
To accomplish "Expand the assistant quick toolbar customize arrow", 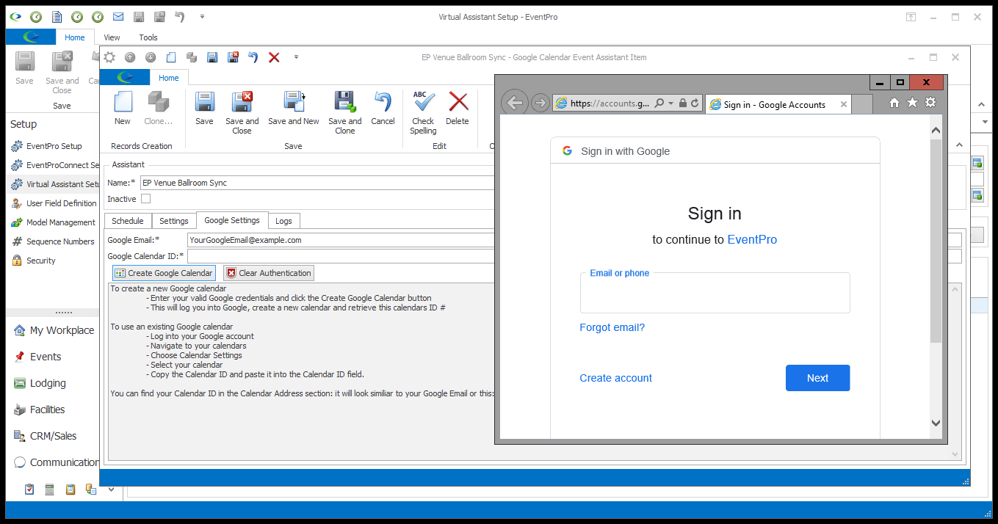I will (296, 57).
